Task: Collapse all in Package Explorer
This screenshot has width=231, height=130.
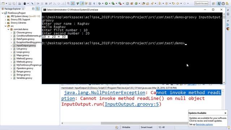Action: click(x=33, y=9)
